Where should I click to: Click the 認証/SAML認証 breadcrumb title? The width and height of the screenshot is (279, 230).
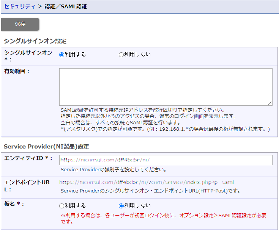(x=66, y=6)
